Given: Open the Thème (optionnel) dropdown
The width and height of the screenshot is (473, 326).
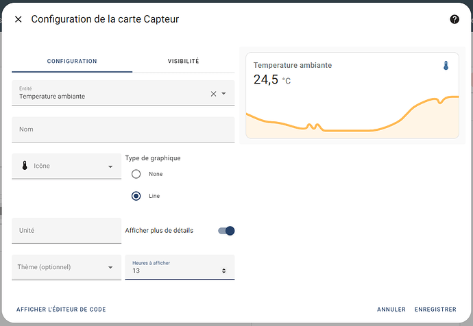Looking at the screenshot, I should pyautogui.click(x=110, y=267).
